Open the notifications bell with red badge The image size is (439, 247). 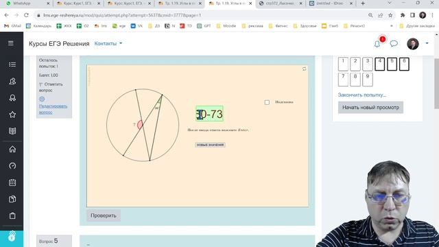[377, 44]
